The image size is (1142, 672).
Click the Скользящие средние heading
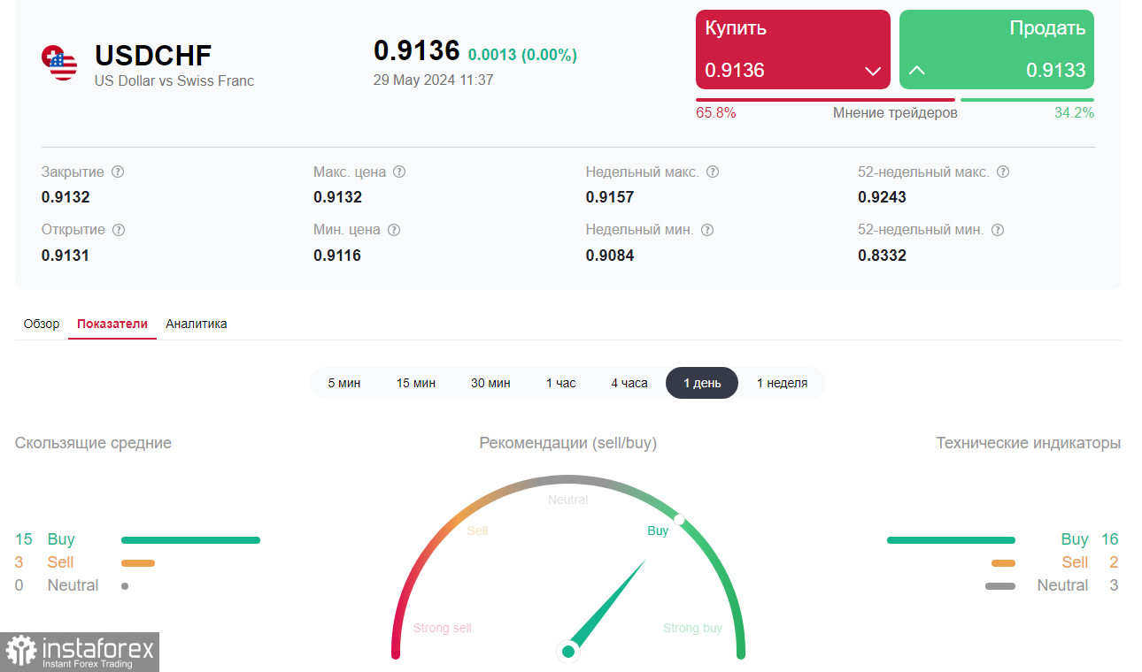(x=93, y=443)
